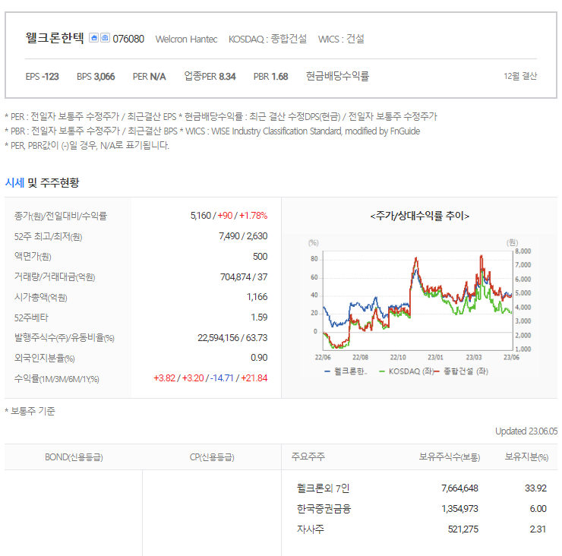Click the PBR 1.68 value

pyautogui.click(x=270, y=77)
